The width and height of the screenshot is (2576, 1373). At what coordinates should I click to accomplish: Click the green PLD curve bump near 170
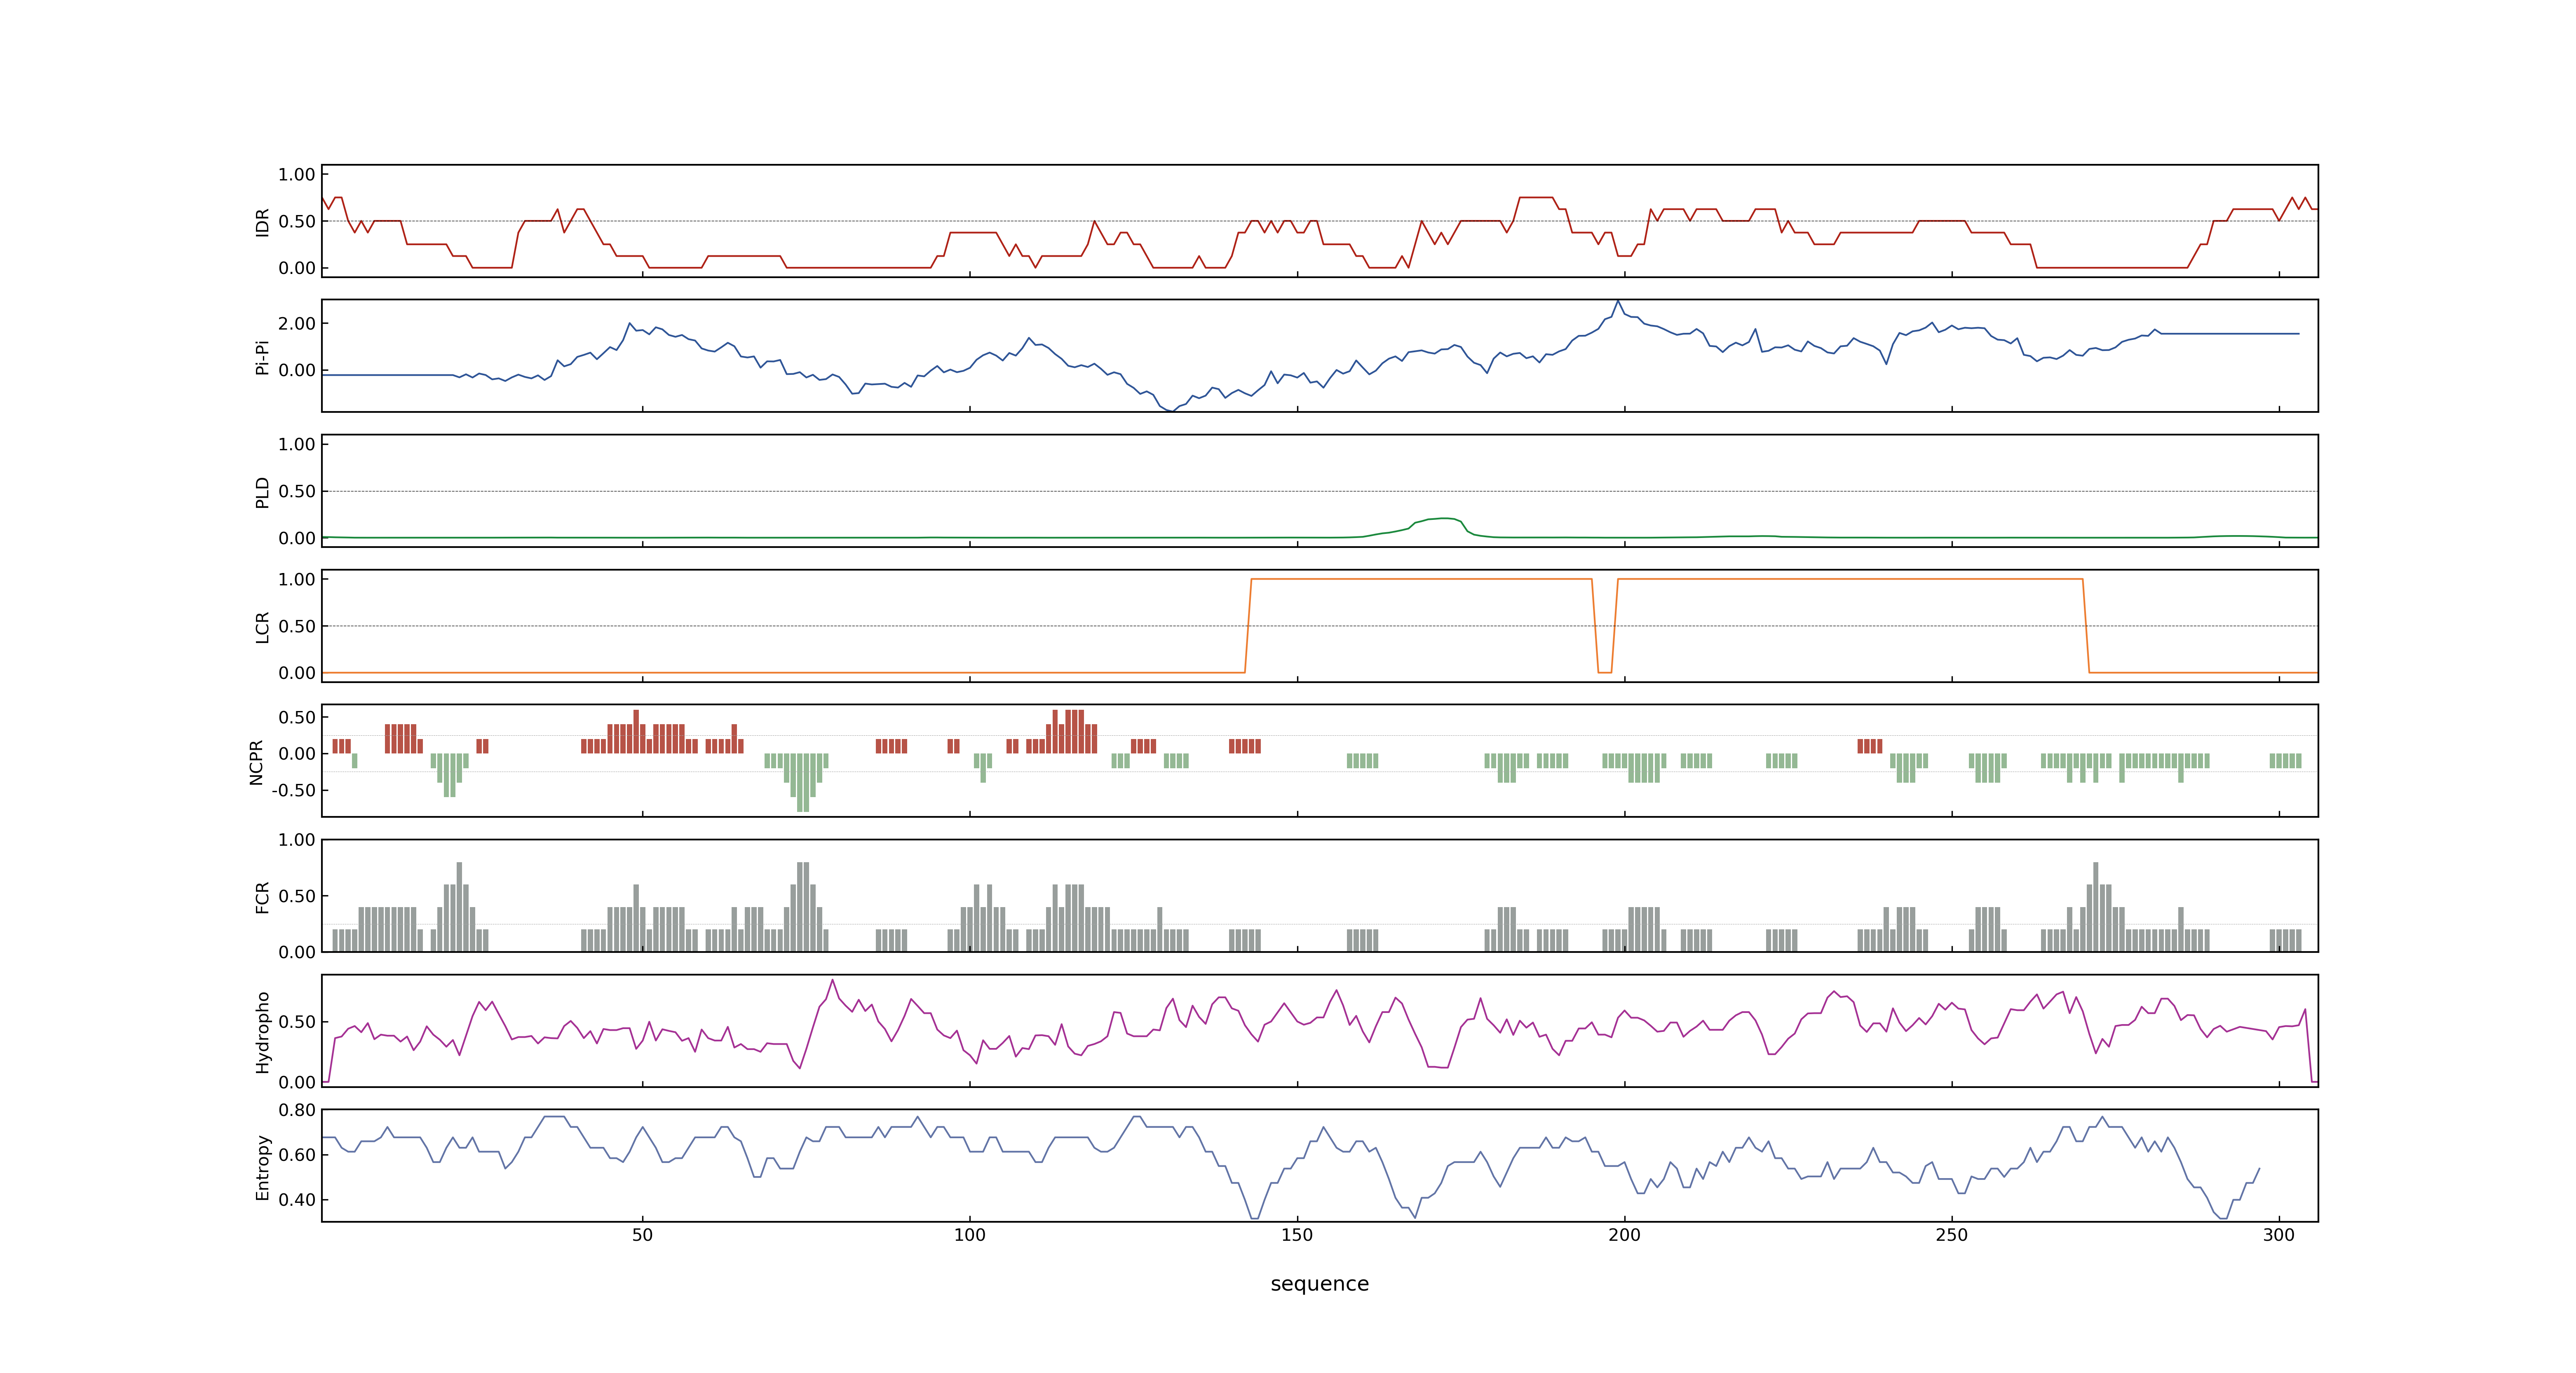(x=1440, y=519)
